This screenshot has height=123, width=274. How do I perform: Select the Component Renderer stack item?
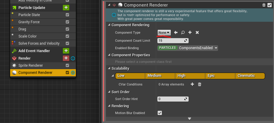(x=43, y=73)
